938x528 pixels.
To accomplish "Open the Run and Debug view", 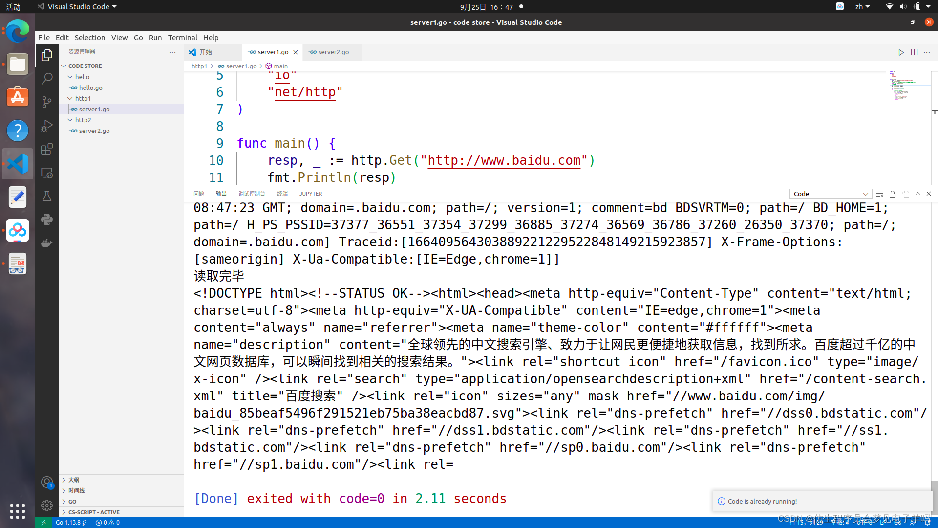I will 47,126.
